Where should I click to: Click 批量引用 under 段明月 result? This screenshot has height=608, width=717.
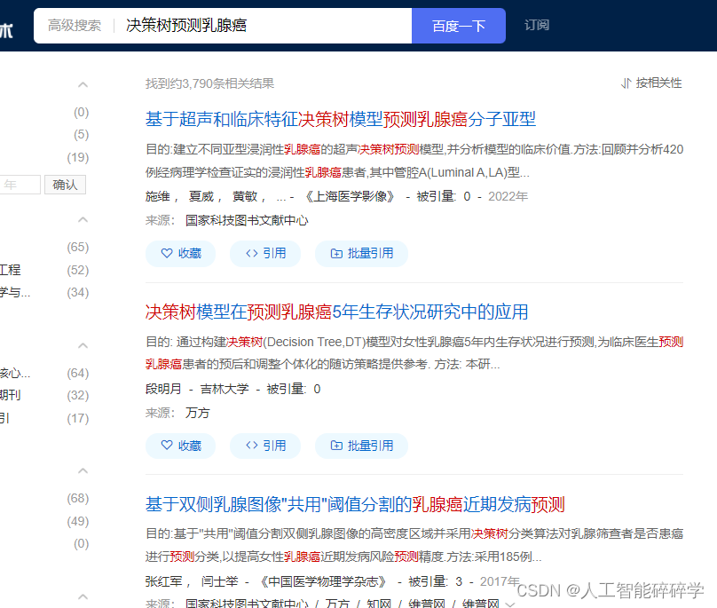pos(361,446)
